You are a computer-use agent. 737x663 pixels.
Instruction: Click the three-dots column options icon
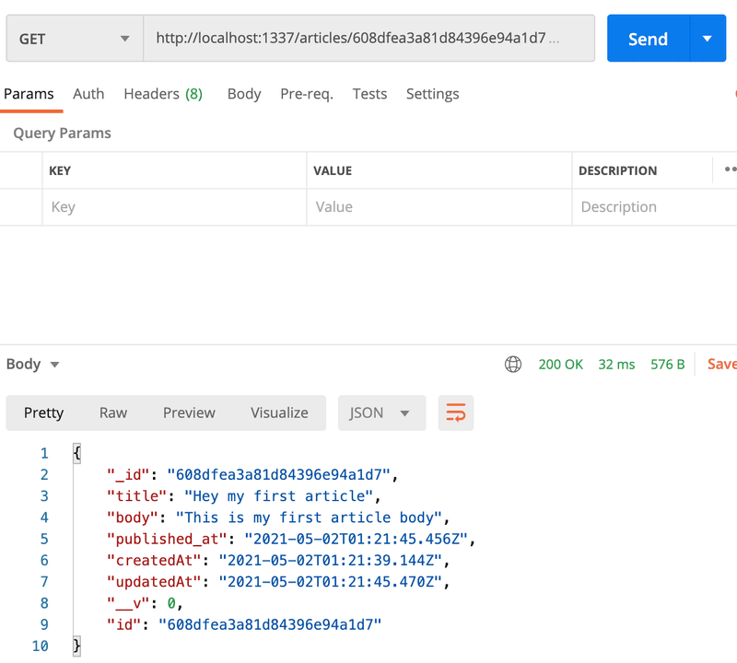730,170
